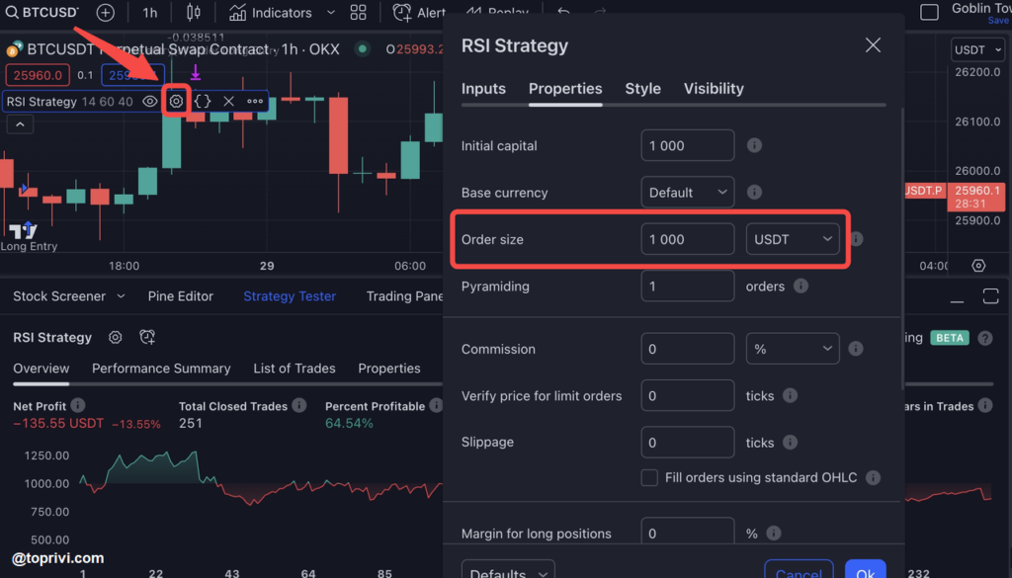
Task: Show info for Slippage
Action: click(x=790, y=442)
